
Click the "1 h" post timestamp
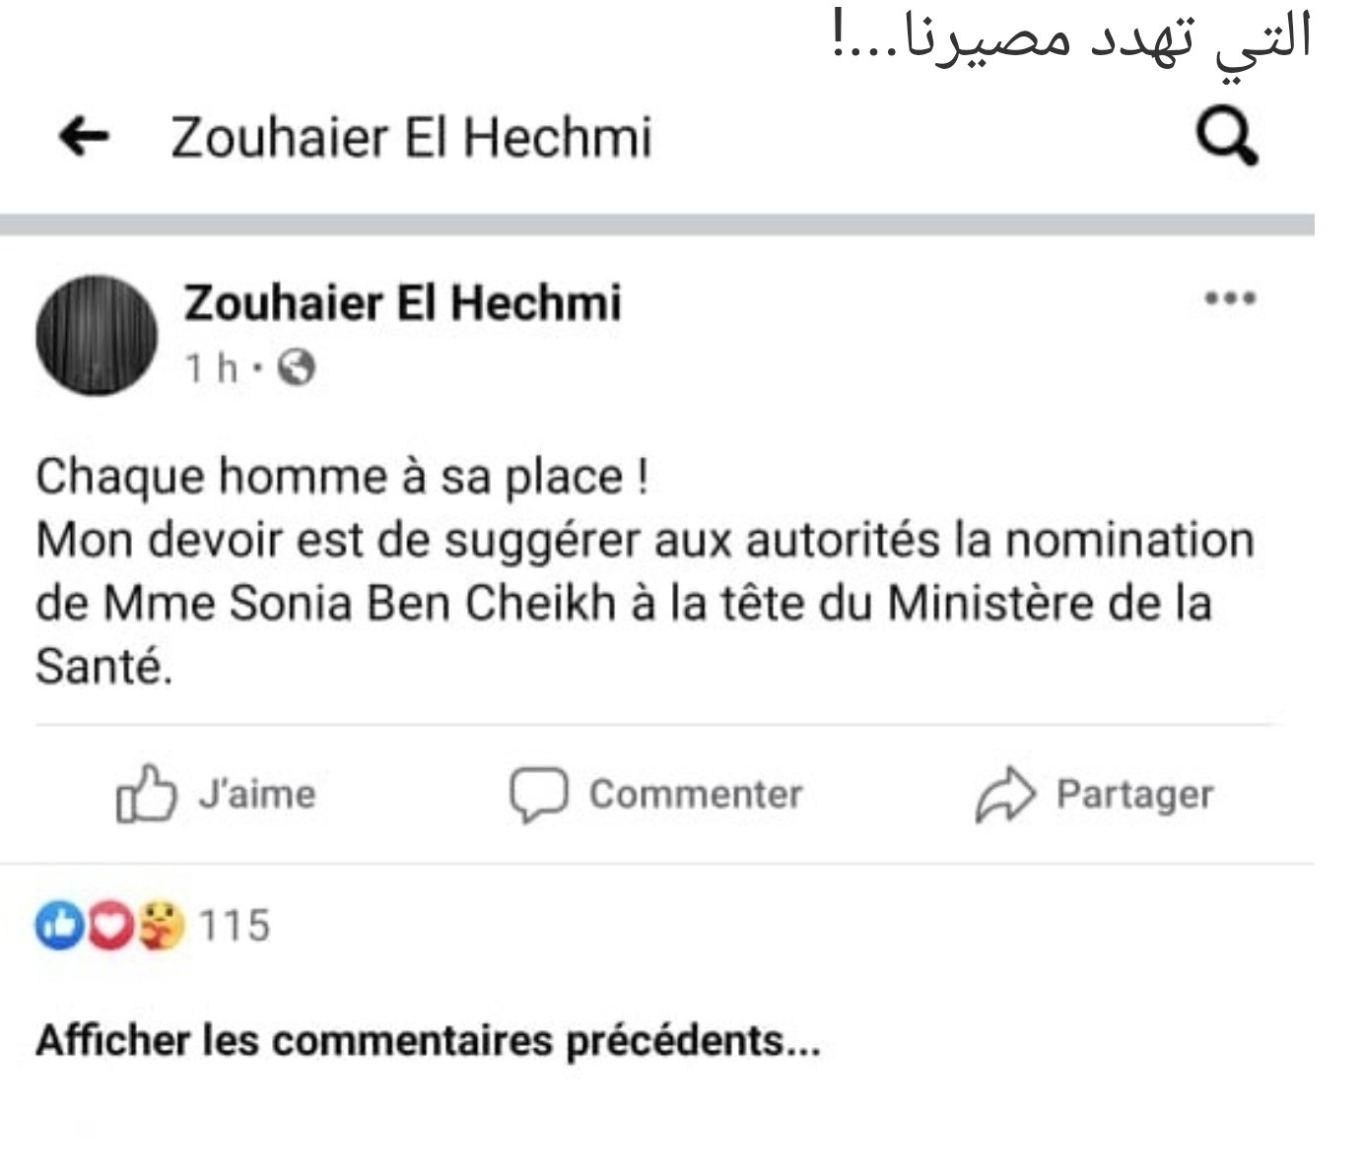point(212,368)
